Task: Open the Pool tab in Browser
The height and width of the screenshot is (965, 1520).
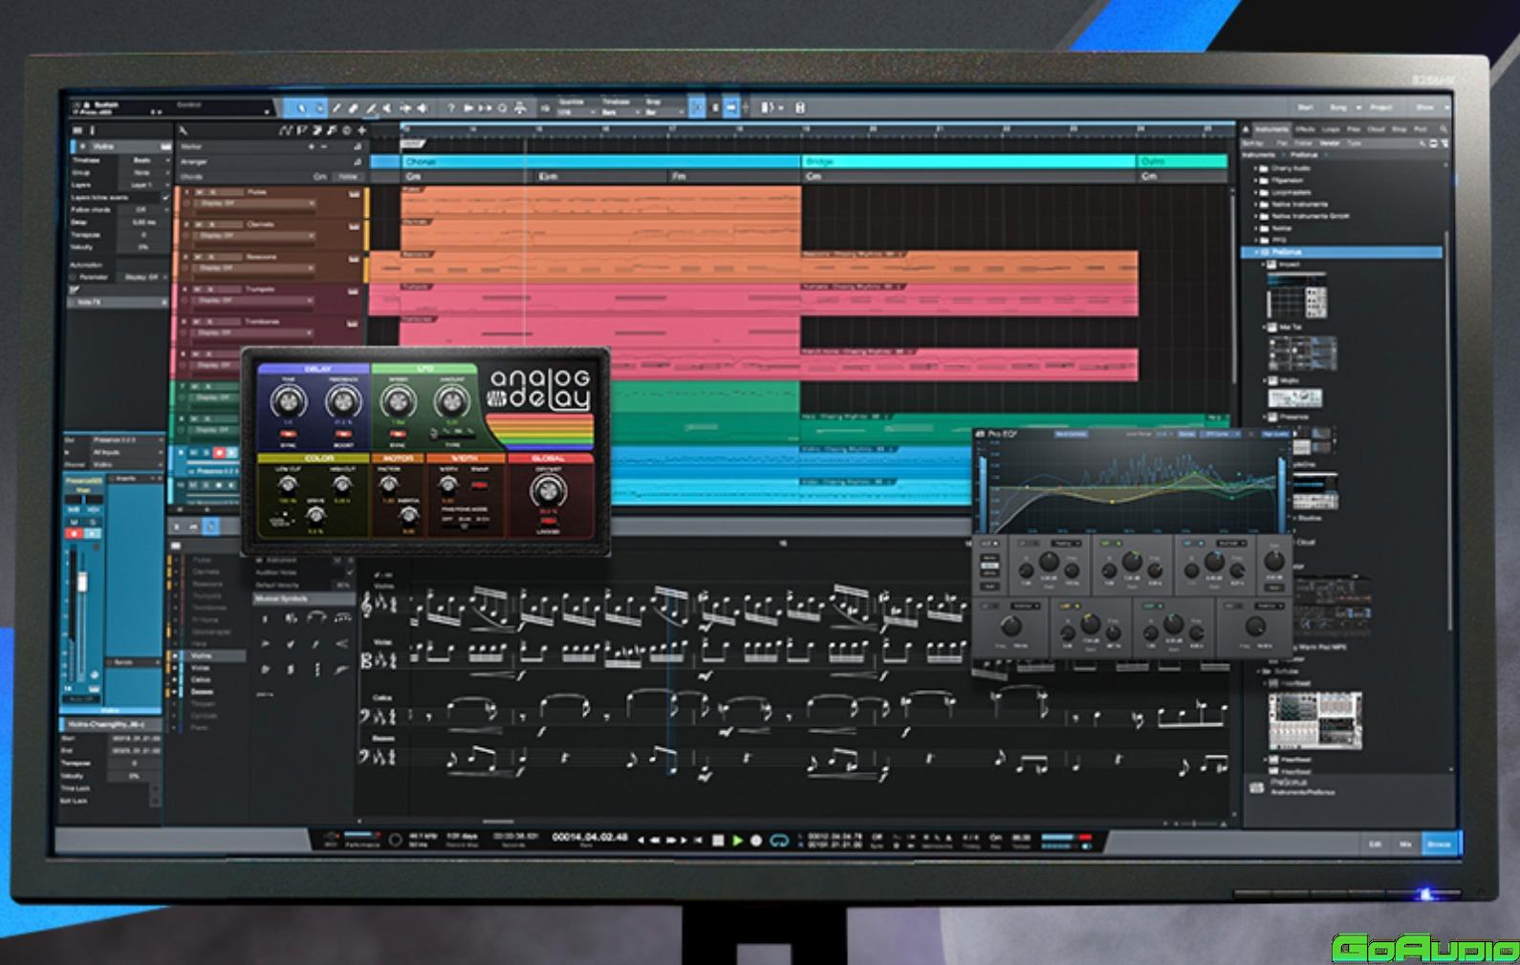Action: pyautogui.click(x=1420, y=129)
